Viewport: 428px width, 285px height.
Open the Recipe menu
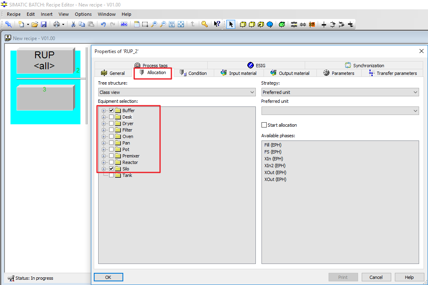pos(14,14)
